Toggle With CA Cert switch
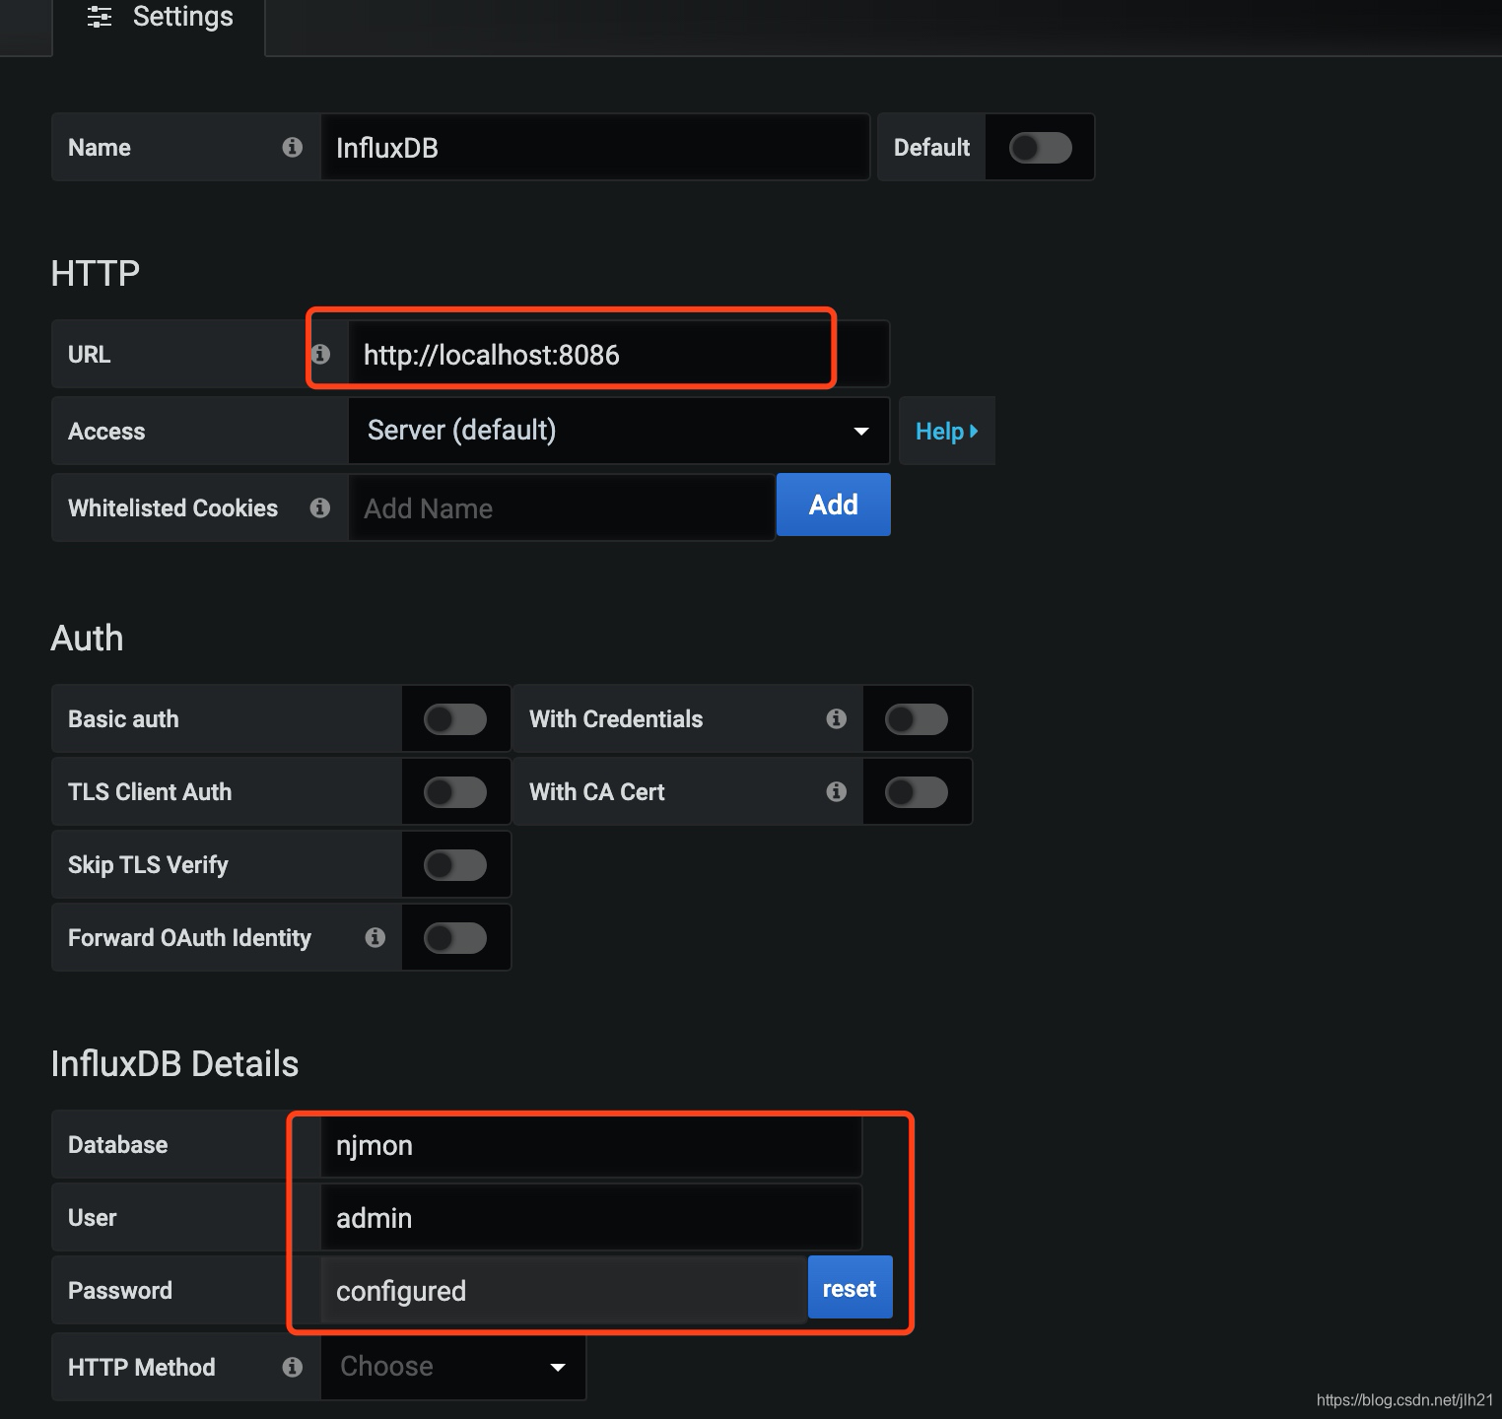 click(x=917, y=792)
